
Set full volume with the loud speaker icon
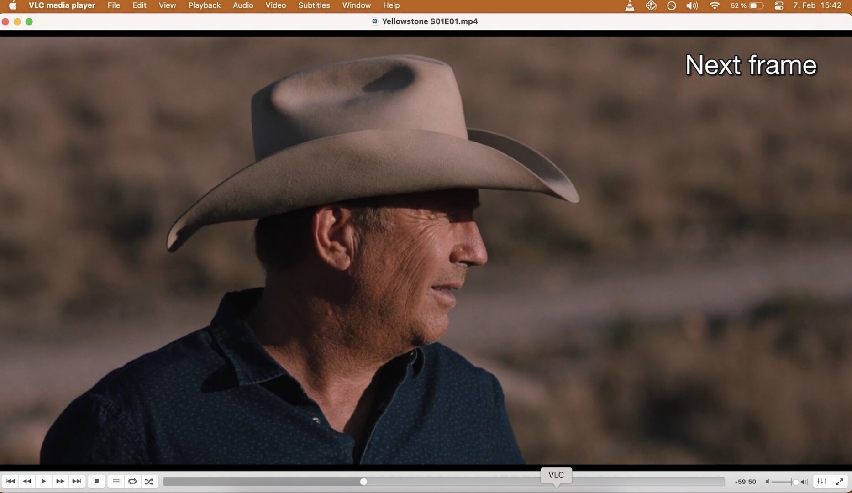tap(805, 482)
